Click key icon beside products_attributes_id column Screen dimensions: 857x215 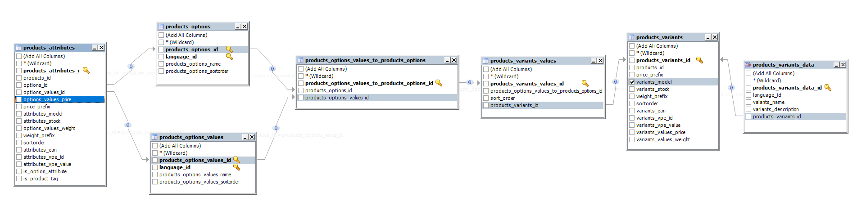click(x=86, y=71)
